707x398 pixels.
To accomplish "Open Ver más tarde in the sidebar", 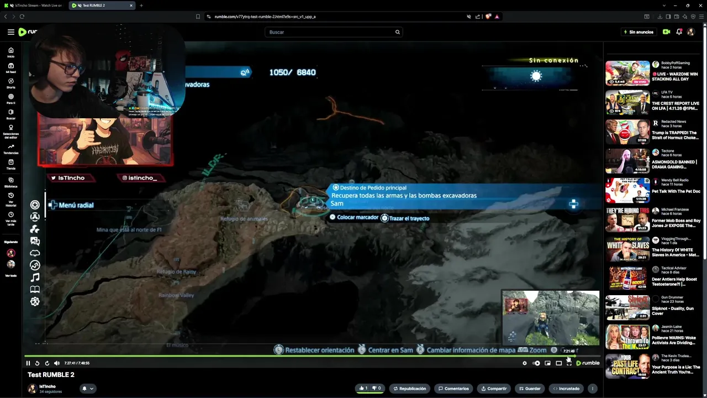I will [x=10, y=219].
